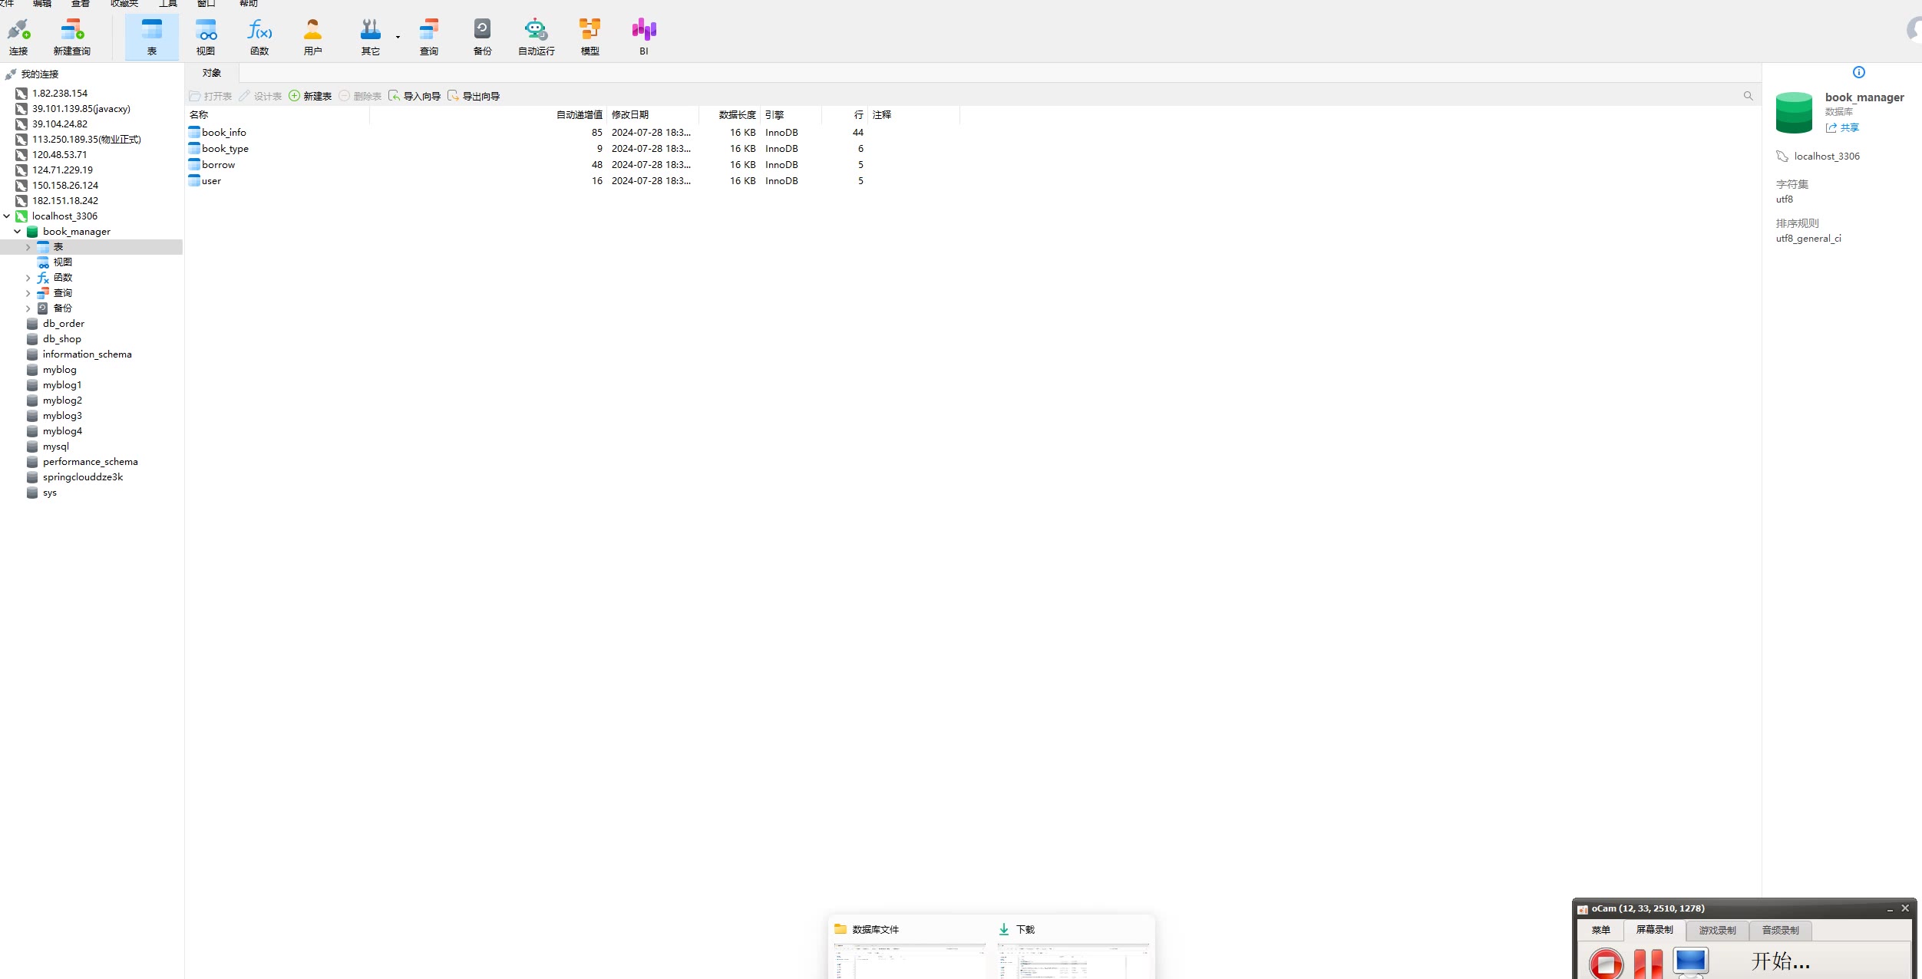
Task: Click the info icon above book_manager panel
Action: click(x=1858, y=72)
